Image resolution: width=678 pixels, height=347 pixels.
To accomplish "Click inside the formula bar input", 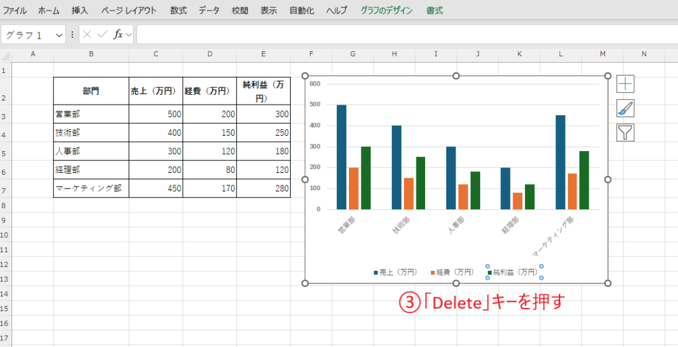I will point(407,35).
